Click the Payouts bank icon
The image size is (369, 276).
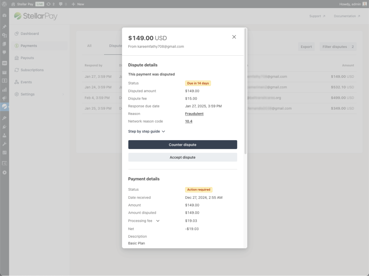[x=17, y=58]
